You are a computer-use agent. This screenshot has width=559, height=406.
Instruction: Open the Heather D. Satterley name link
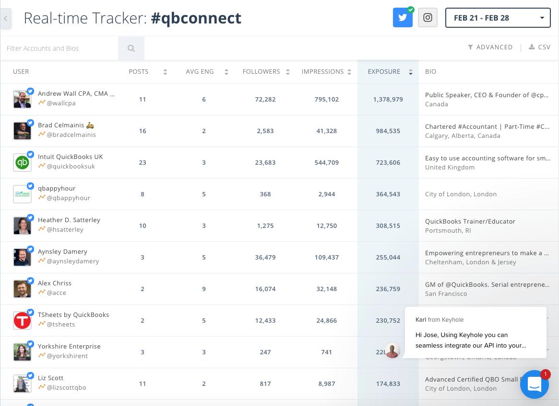pos(69,220)
